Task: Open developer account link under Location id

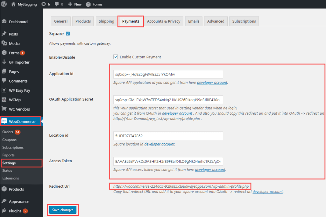Action: point(159,144)
